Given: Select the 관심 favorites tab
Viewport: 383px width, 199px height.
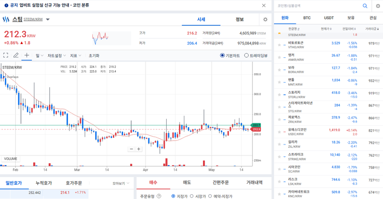Looking at the screenshot, I should click(373, 18).
